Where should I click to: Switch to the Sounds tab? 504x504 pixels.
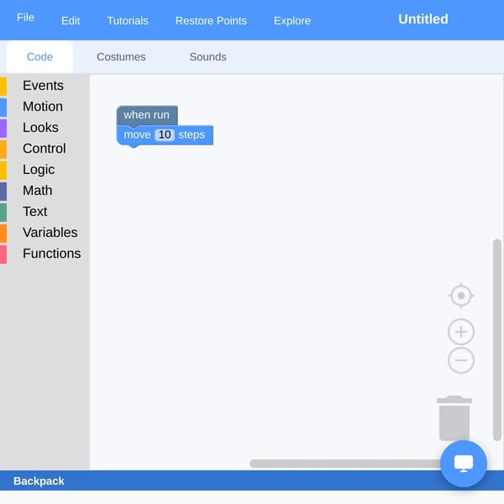pos(208,57)
